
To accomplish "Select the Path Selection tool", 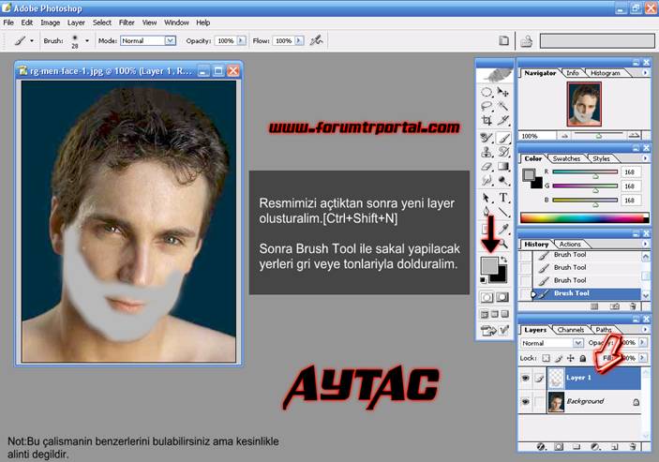I will click(487, 198).
